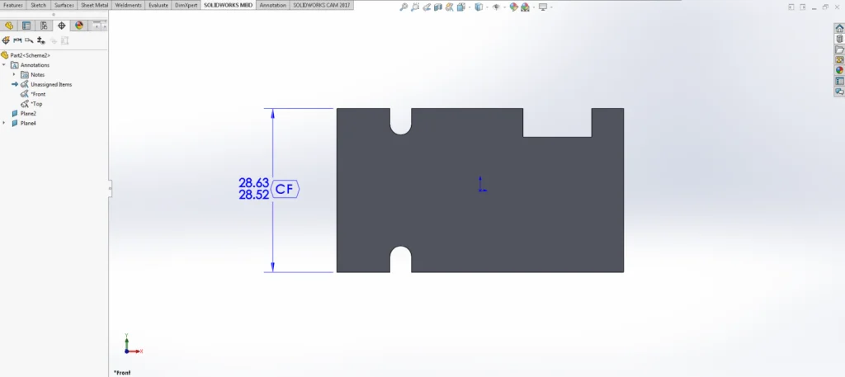Open File Explorer folder in task pane
Screen dimensions: 845x377
(839, 49)
